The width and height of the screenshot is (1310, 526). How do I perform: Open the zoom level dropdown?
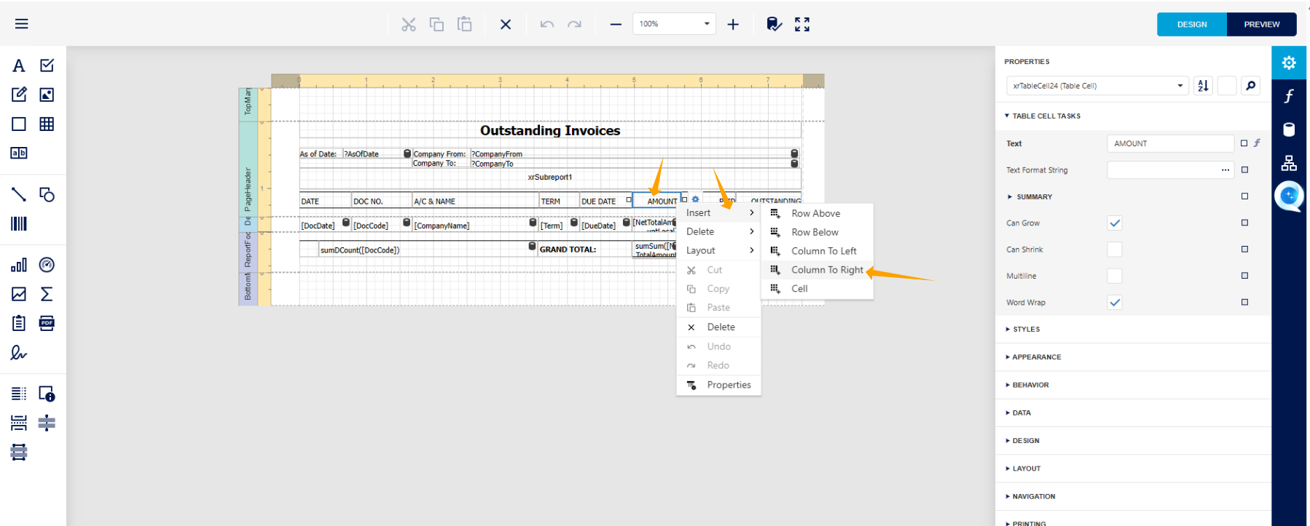tap(706, 24)
